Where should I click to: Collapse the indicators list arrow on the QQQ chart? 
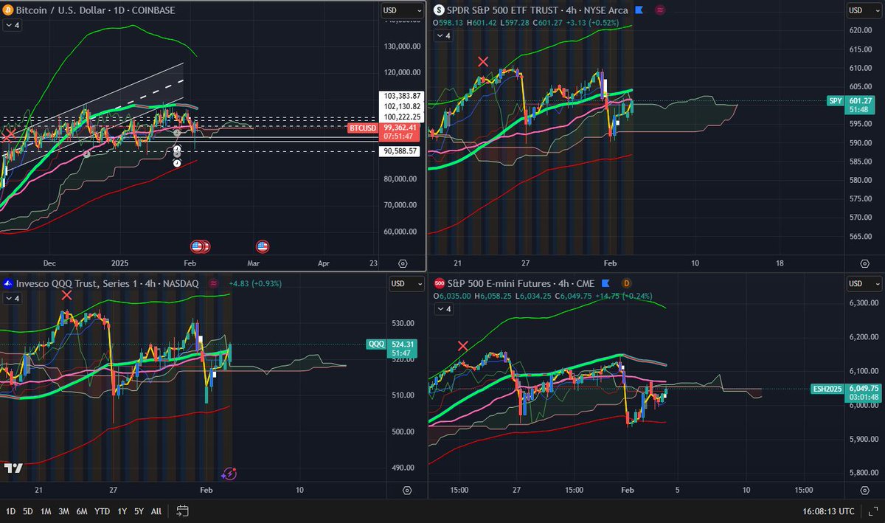click(10, 299)
